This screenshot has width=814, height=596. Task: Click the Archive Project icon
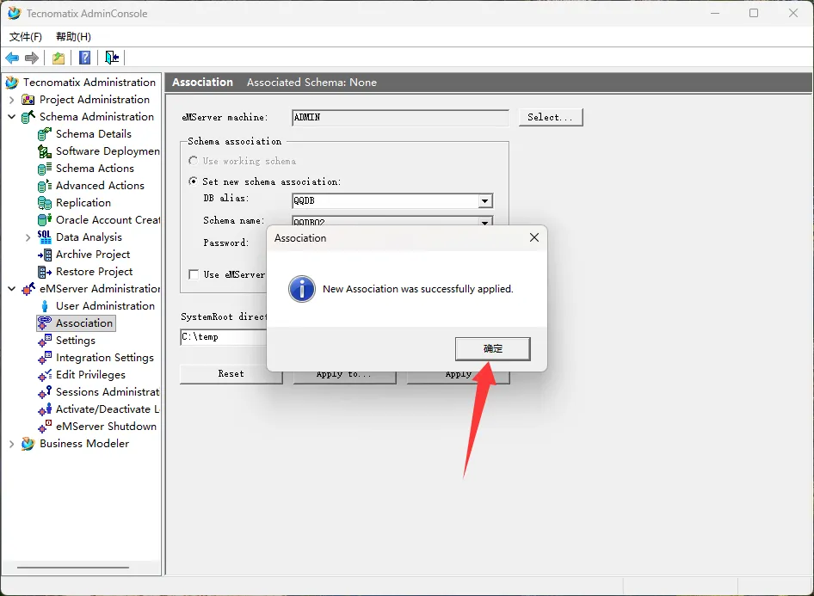coord(45,255)
